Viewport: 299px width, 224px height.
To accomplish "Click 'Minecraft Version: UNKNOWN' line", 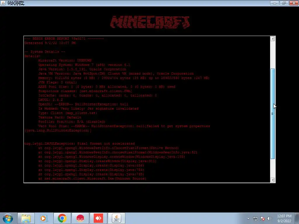I will 65,60.
